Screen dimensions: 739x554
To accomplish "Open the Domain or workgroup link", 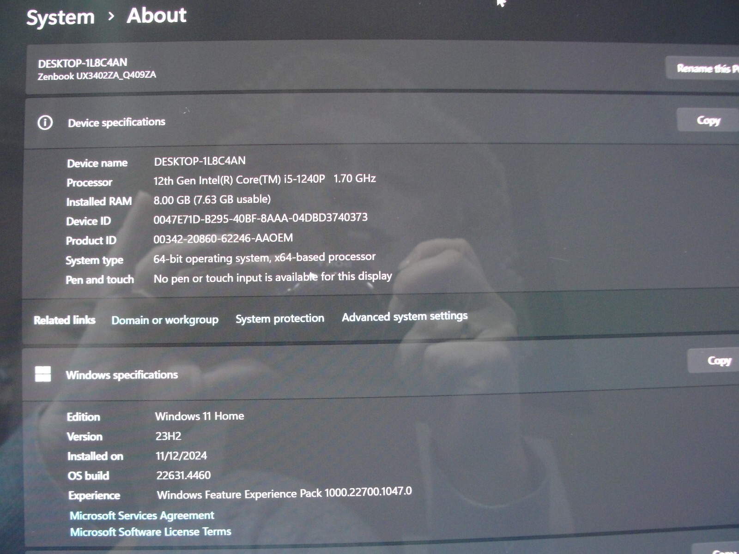I will pos(165,320).
